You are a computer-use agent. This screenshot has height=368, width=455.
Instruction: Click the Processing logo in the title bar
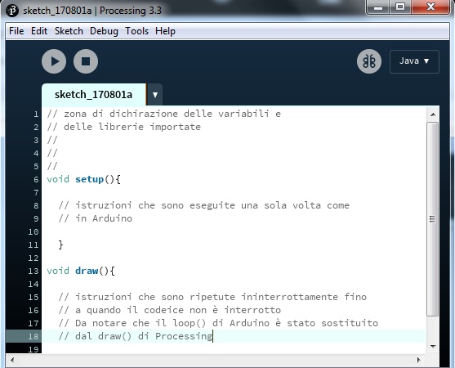pyautogui.click(x=12, y=11)
